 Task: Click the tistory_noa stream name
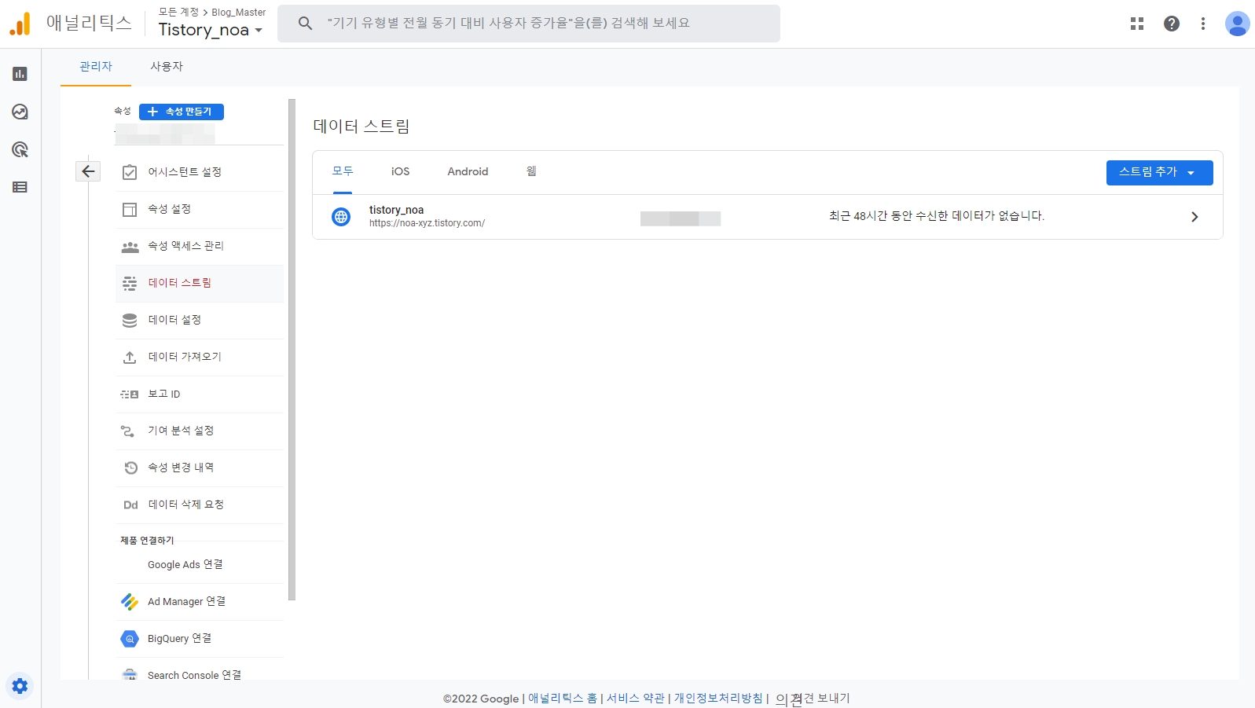pyautogui.click(x=396, y=210)
